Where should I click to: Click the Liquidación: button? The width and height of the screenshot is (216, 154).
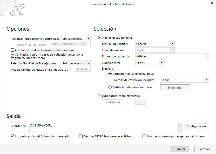coord(113,102)
